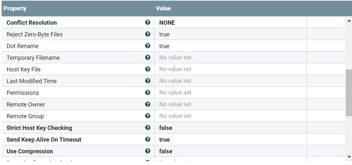Click the Permissions question mark icon
The image size is (352, 165).
click(x=147, y=92)
